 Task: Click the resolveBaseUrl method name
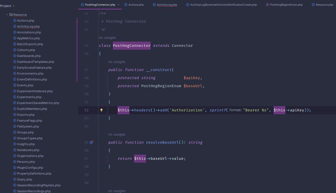[162, 143]
